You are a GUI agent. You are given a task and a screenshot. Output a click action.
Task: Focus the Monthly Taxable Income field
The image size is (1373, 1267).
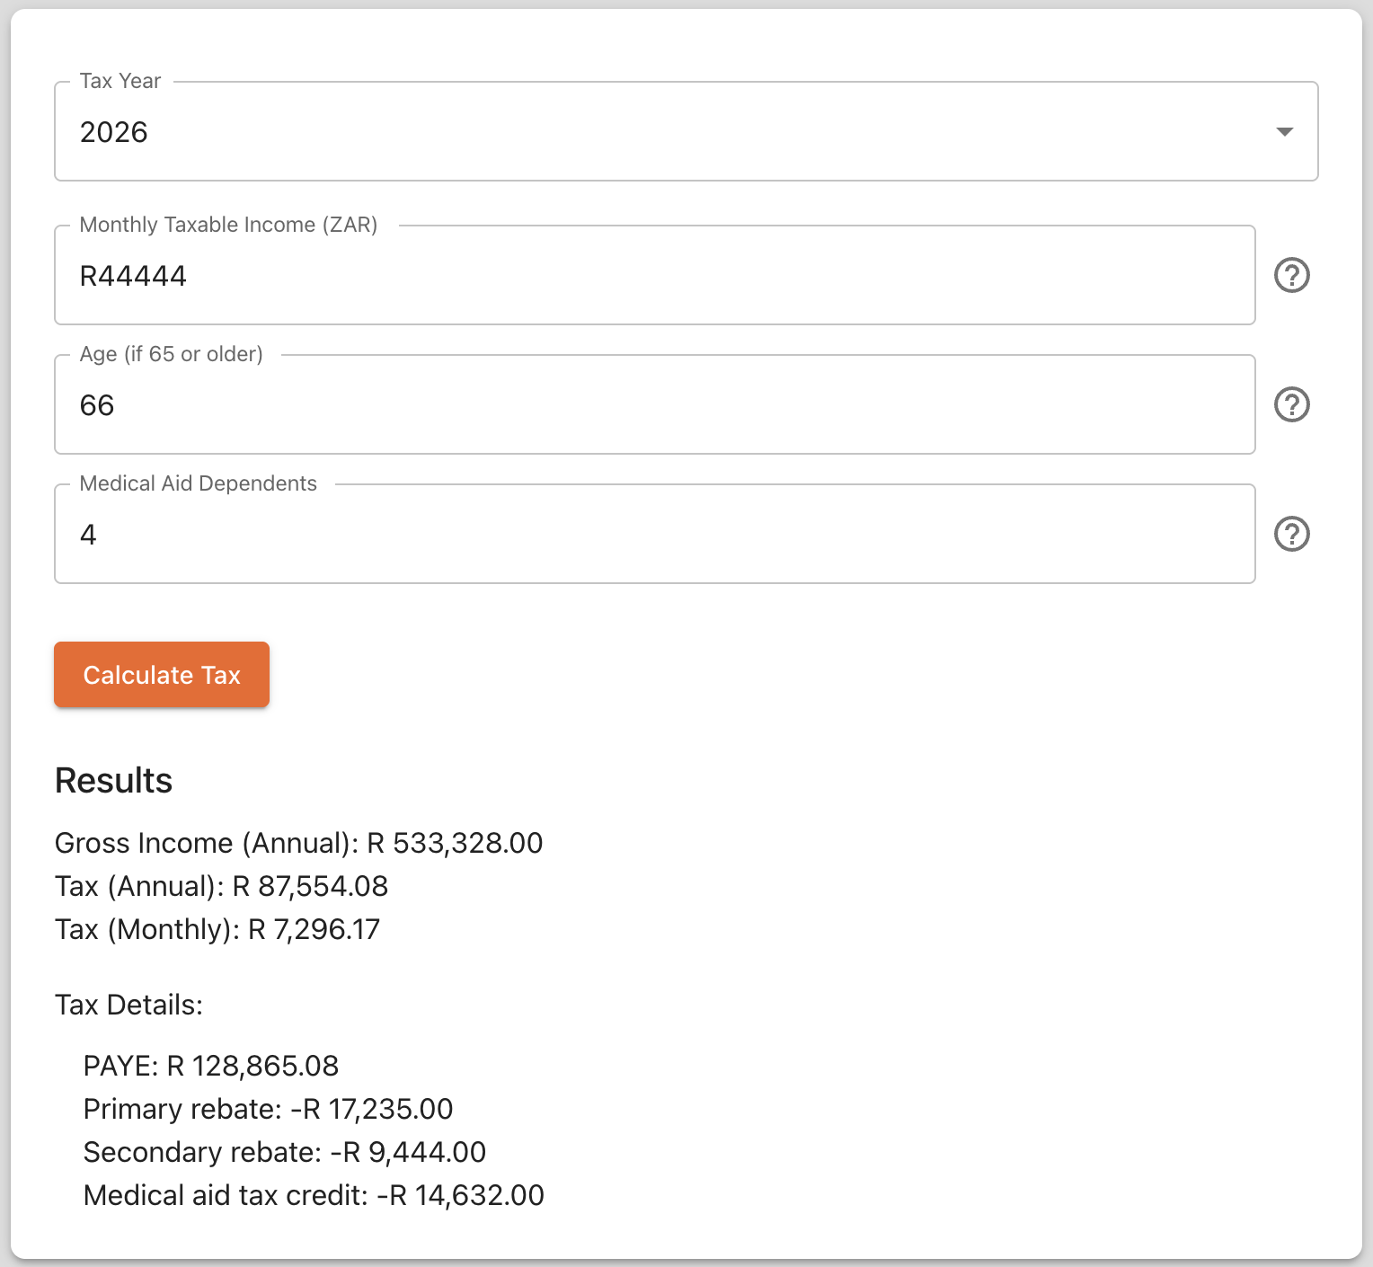(x=655, y=275)
